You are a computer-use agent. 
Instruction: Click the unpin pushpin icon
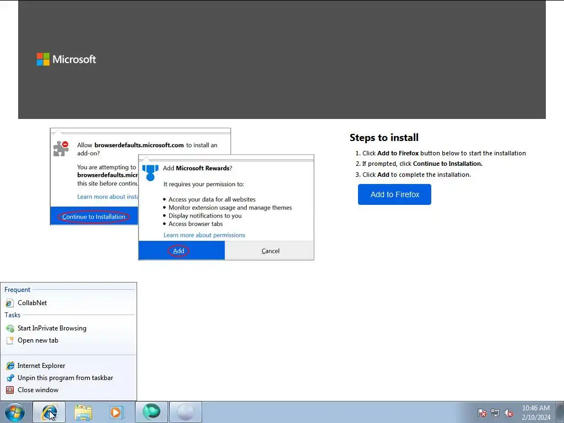10,378
